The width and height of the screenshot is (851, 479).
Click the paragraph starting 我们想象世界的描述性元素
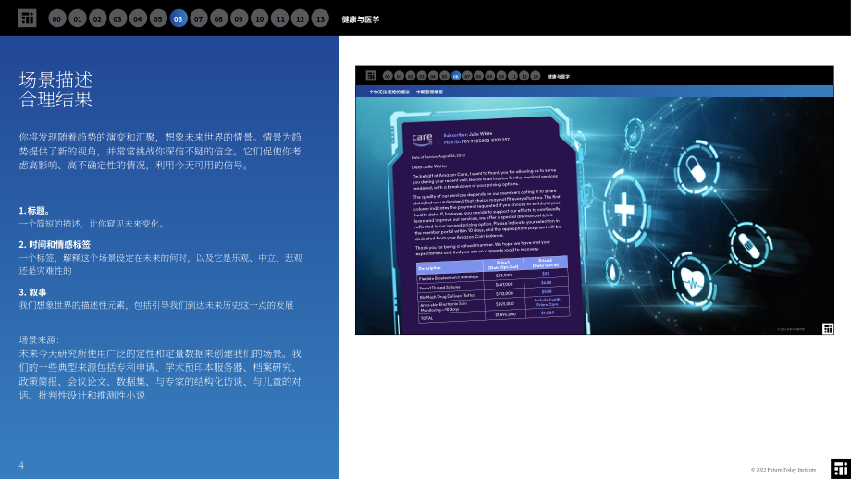pos(156,305)
